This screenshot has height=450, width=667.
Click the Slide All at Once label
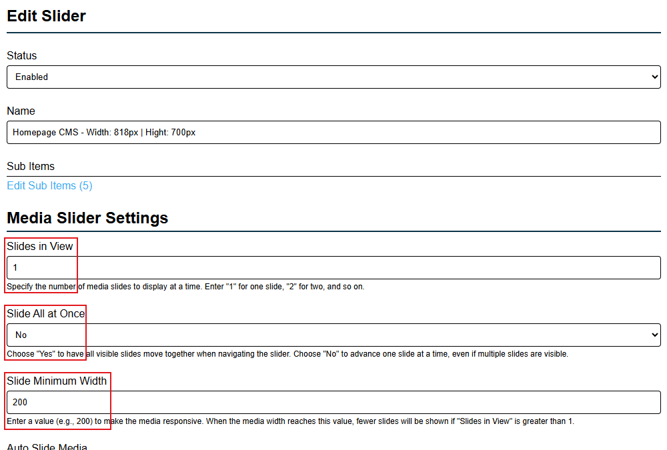coord(46,313)
